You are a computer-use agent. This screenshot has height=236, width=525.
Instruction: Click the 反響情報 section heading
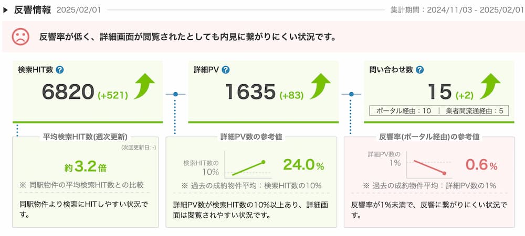(33, 10)
